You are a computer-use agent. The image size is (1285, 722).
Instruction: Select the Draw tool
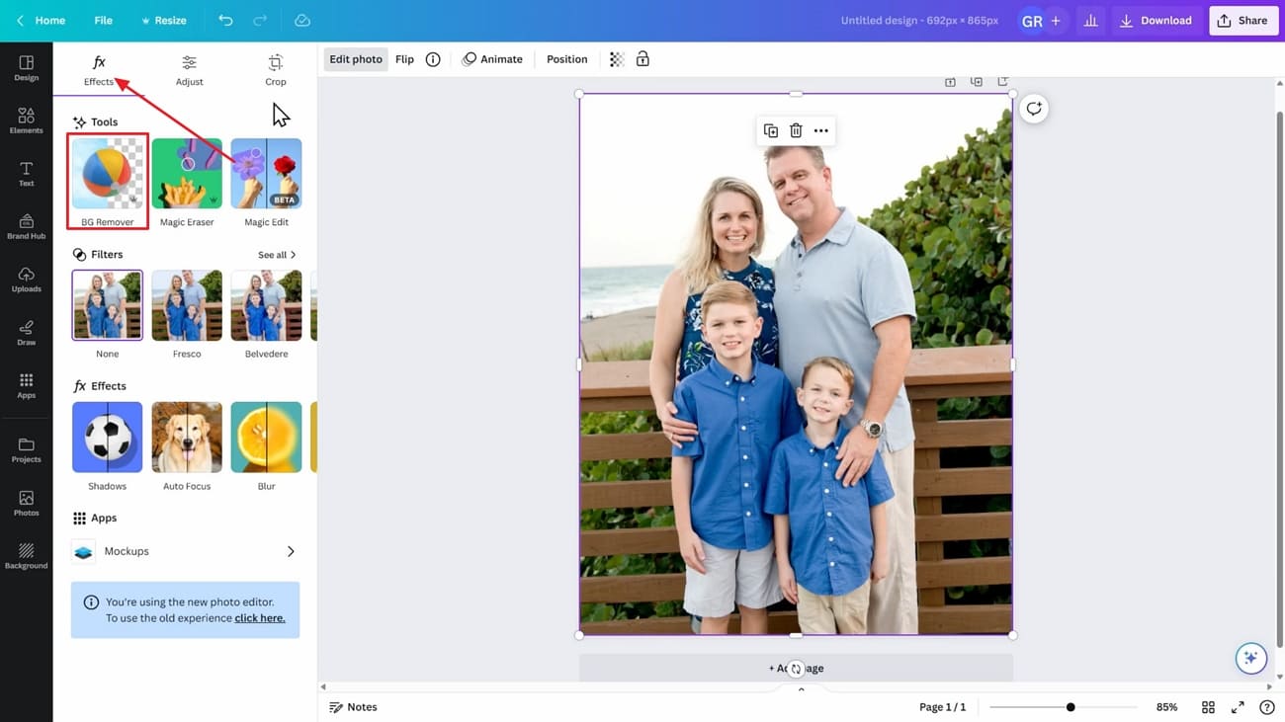[x=27, y=333]
